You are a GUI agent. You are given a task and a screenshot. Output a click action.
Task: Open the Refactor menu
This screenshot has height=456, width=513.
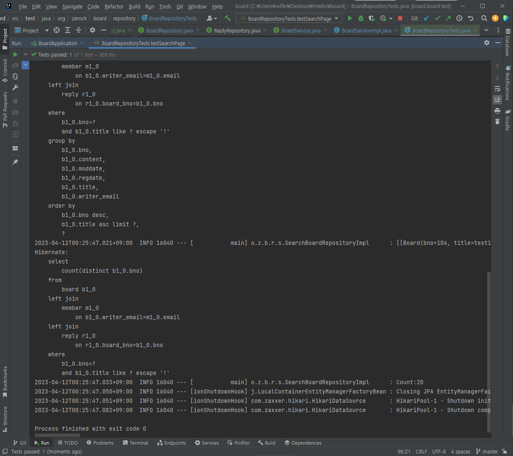coord(114,6)
